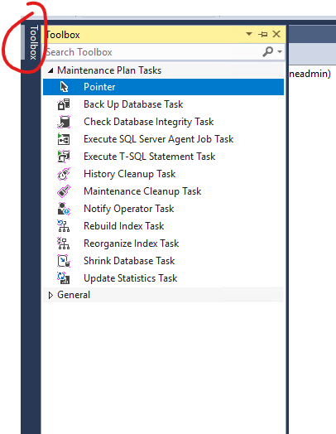336x434 pixels.
Task: Select the Pointer tool icon
Action: click(x=64, y=87)
